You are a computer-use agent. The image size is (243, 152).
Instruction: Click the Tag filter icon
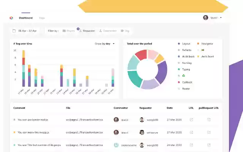[x=122, y=31]
